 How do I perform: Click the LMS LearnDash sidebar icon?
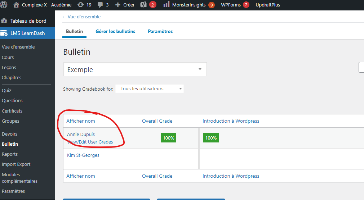[4, 33]
